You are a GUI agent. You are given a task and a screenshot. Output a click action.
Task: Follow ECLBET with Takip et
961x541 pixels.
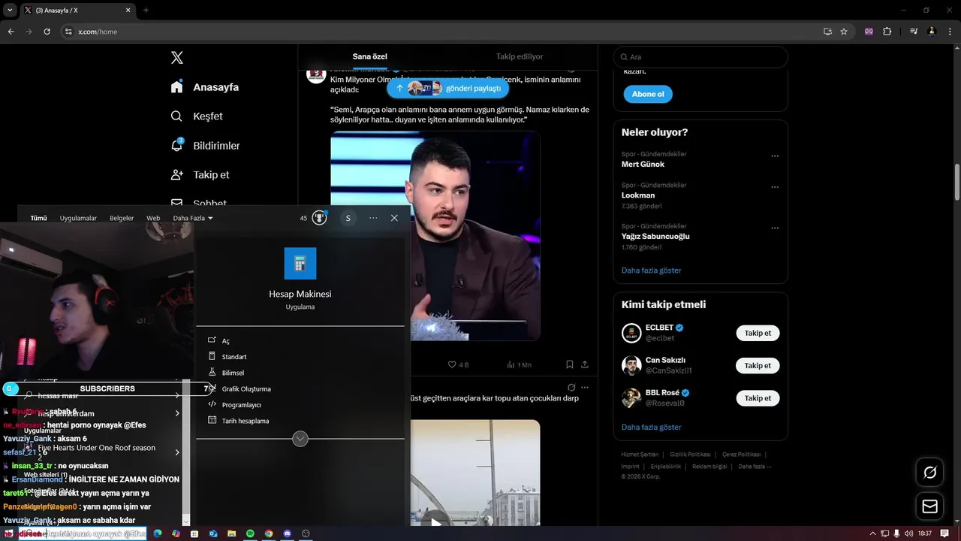tap(758, 333)
